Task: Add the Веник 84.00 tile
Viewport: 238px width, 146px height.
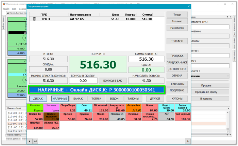Action: coord(150,108)
